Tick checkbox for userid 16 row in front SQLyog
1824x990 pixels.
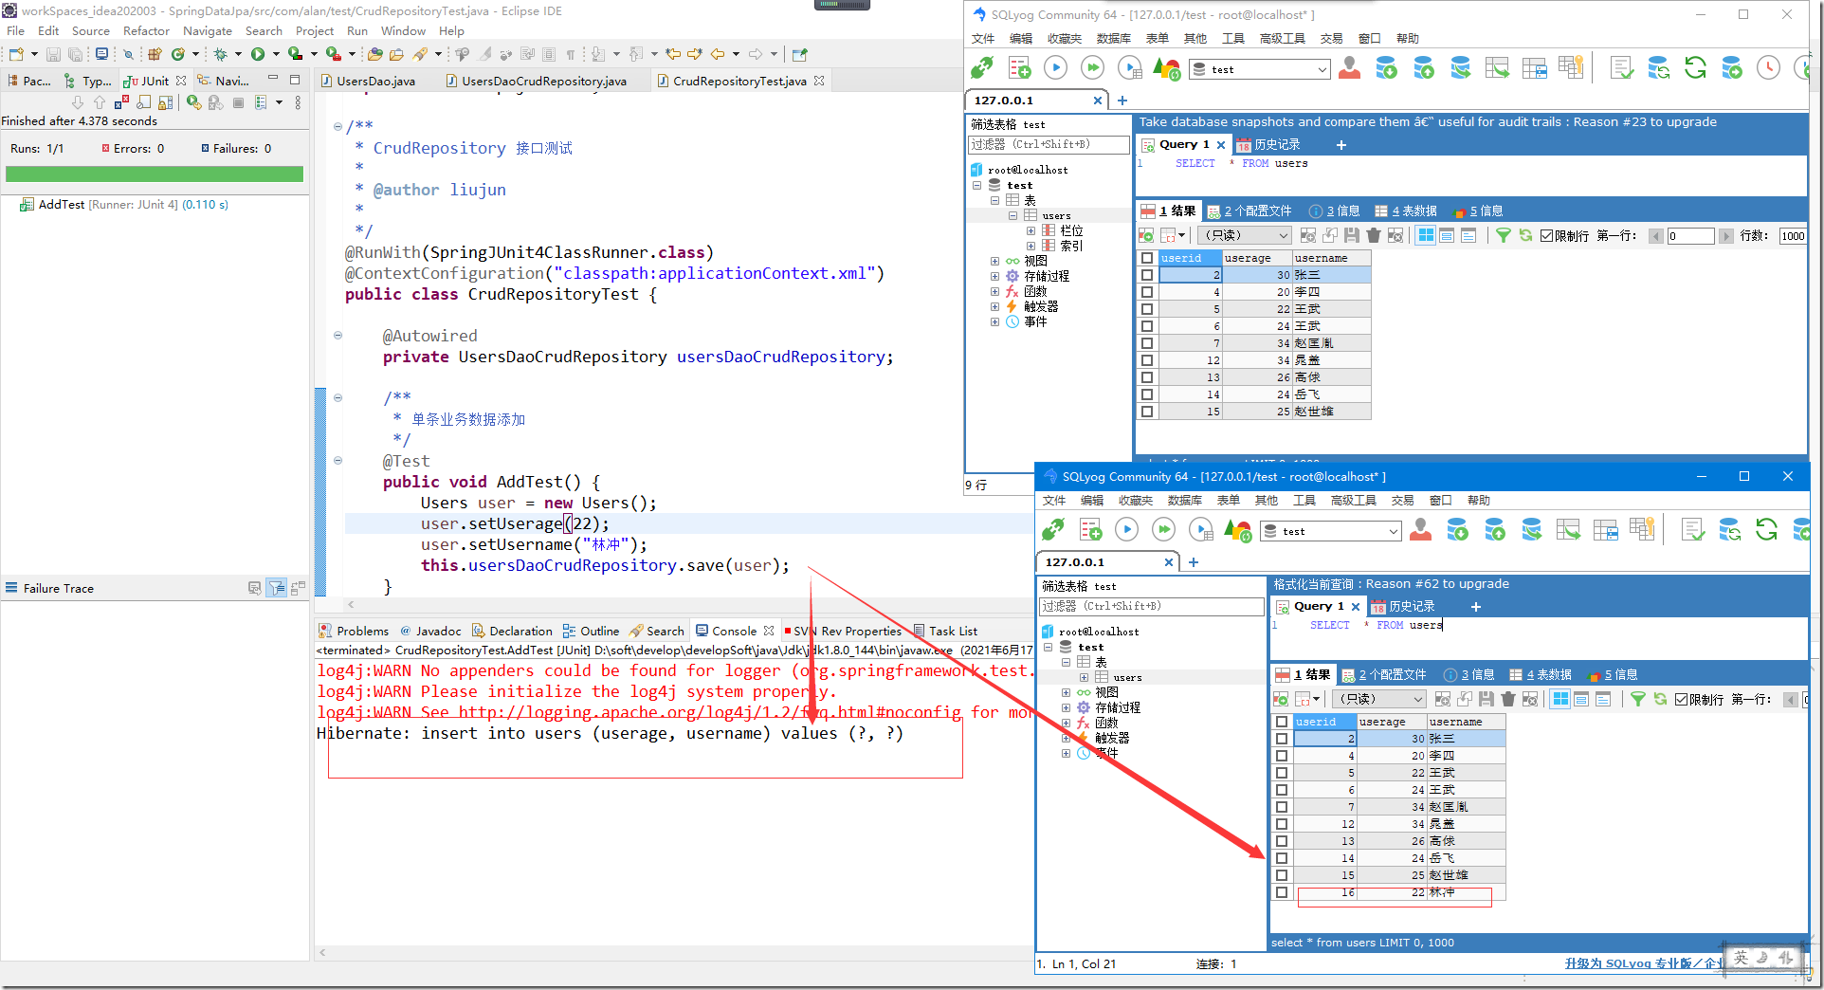tap(1282, 892)
